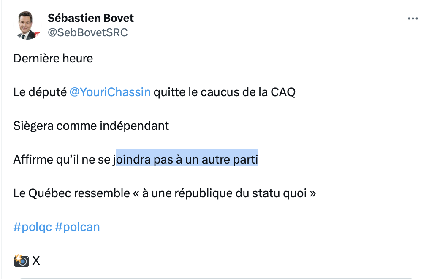Open the @SebBovetSRC handle
Viewport: 429px width, 279px height.
point(87,32)
